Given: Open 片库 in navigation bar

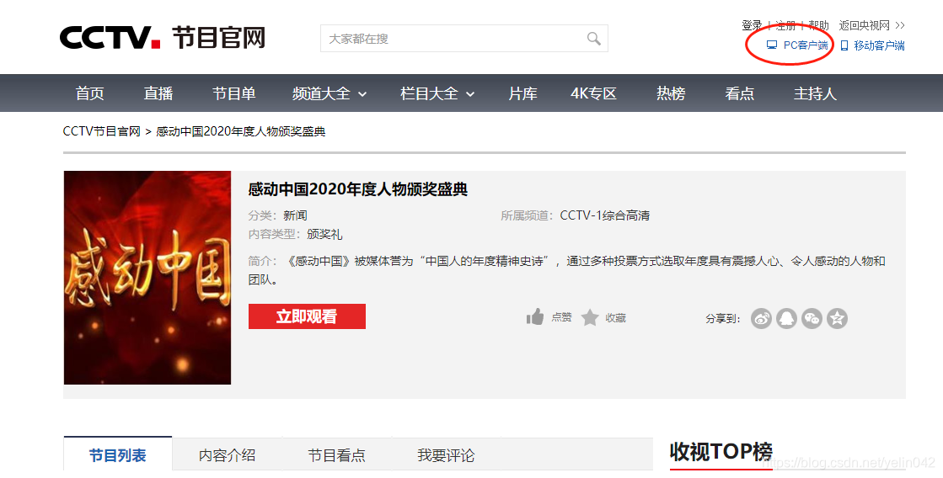Looking at the screenshot, I should (x=522, y=93).
